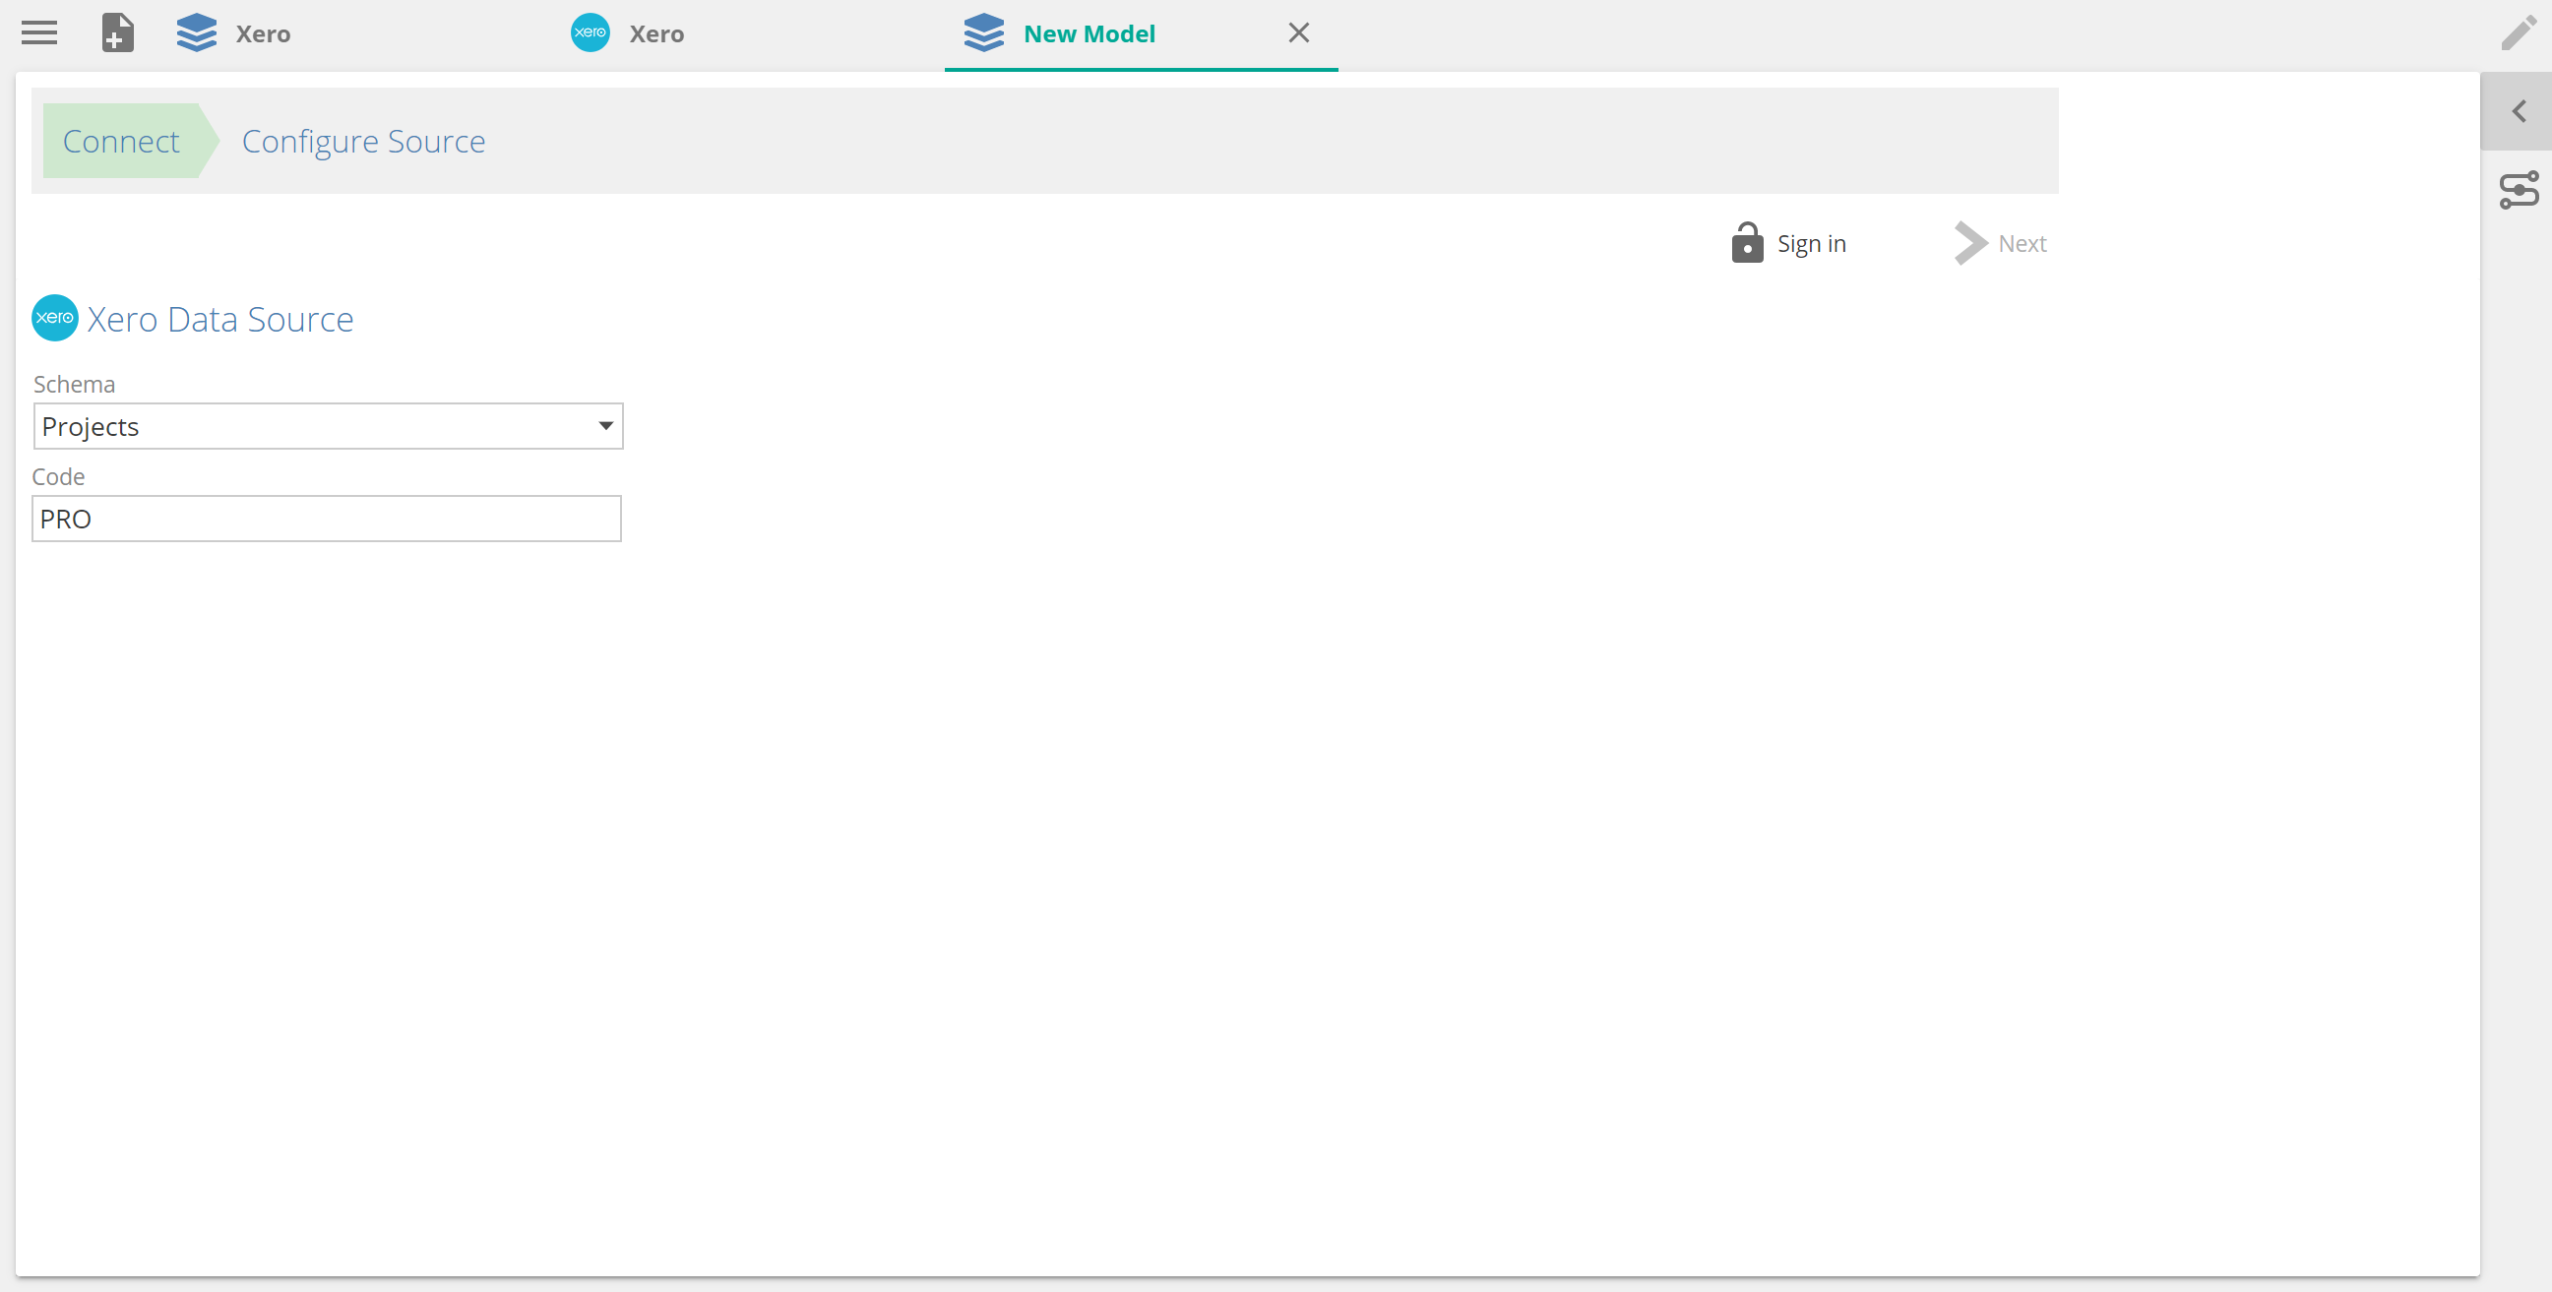The width and height of the screenshot is (2552, 1292).
Task: Click the pencil edit icon
Action: 2518,32
